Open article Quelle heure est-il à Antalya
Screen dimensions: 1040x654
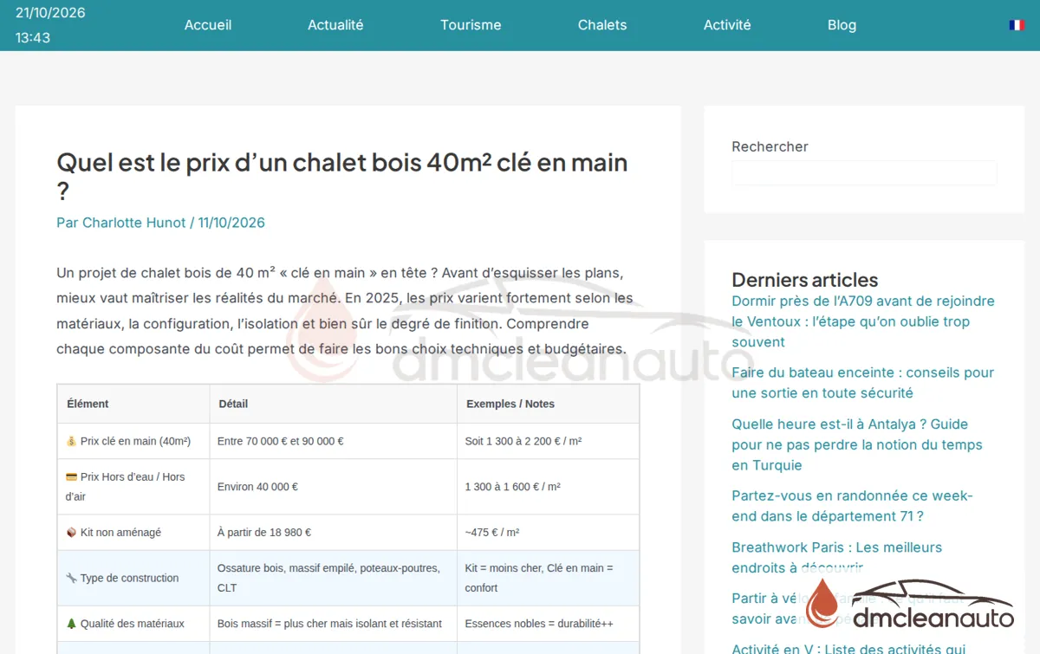(x=857, y=444)
